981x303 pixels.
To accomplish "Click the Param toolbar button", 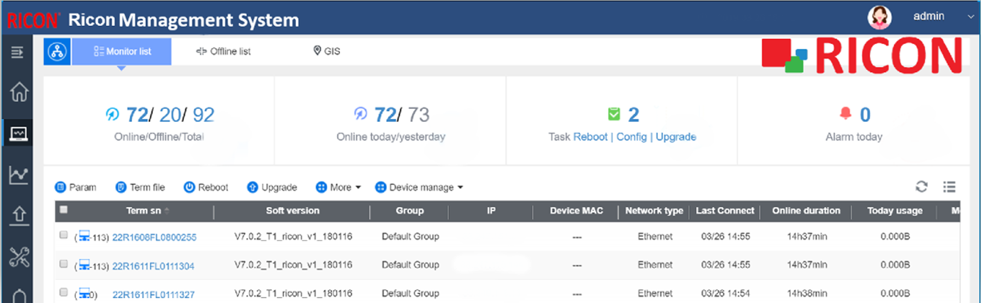I will coord(76,187).
